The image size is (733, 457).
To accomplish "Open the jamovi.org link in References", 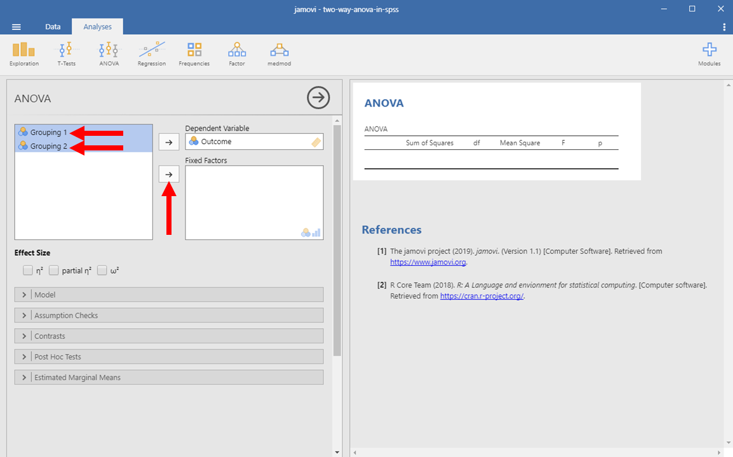I will click(427, 262).
